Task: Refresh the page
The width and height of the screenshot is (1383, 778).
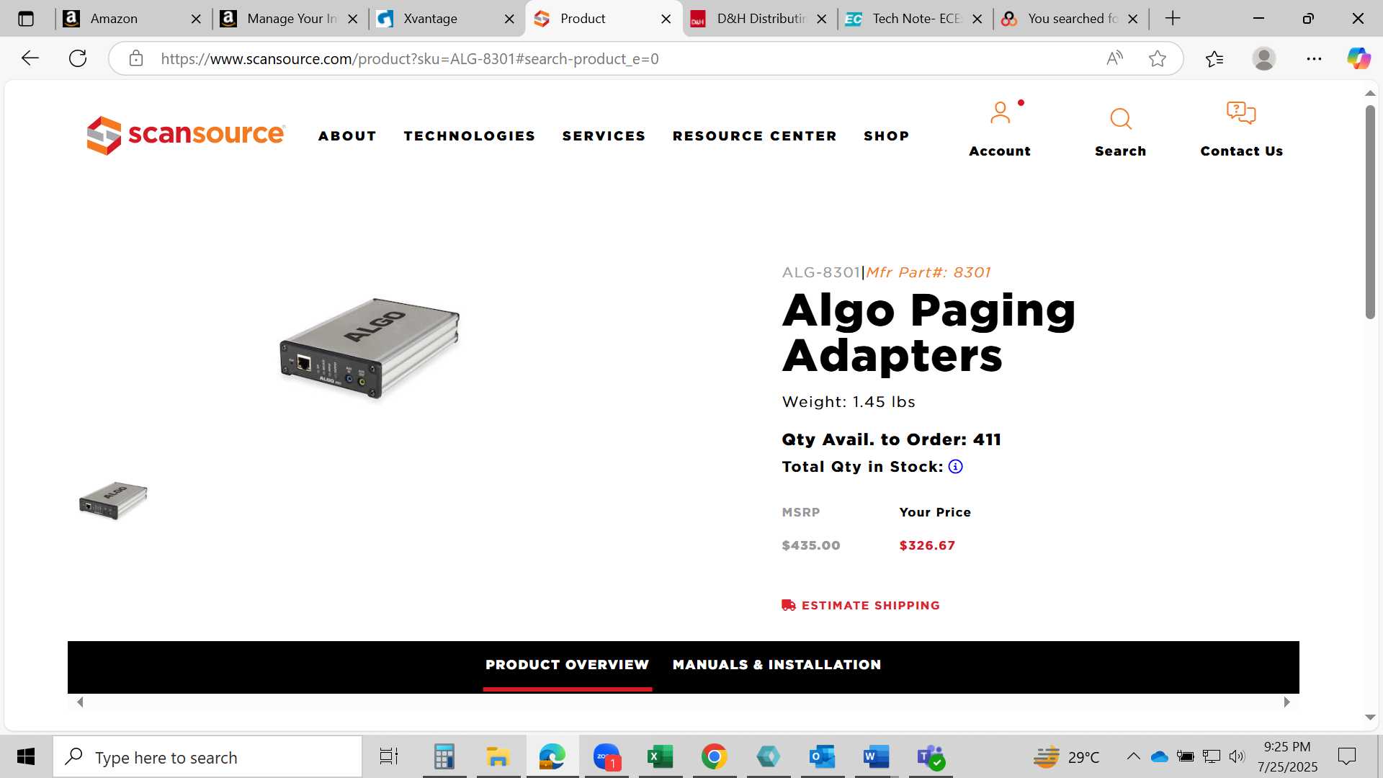Action: click(x=78, y=58)
